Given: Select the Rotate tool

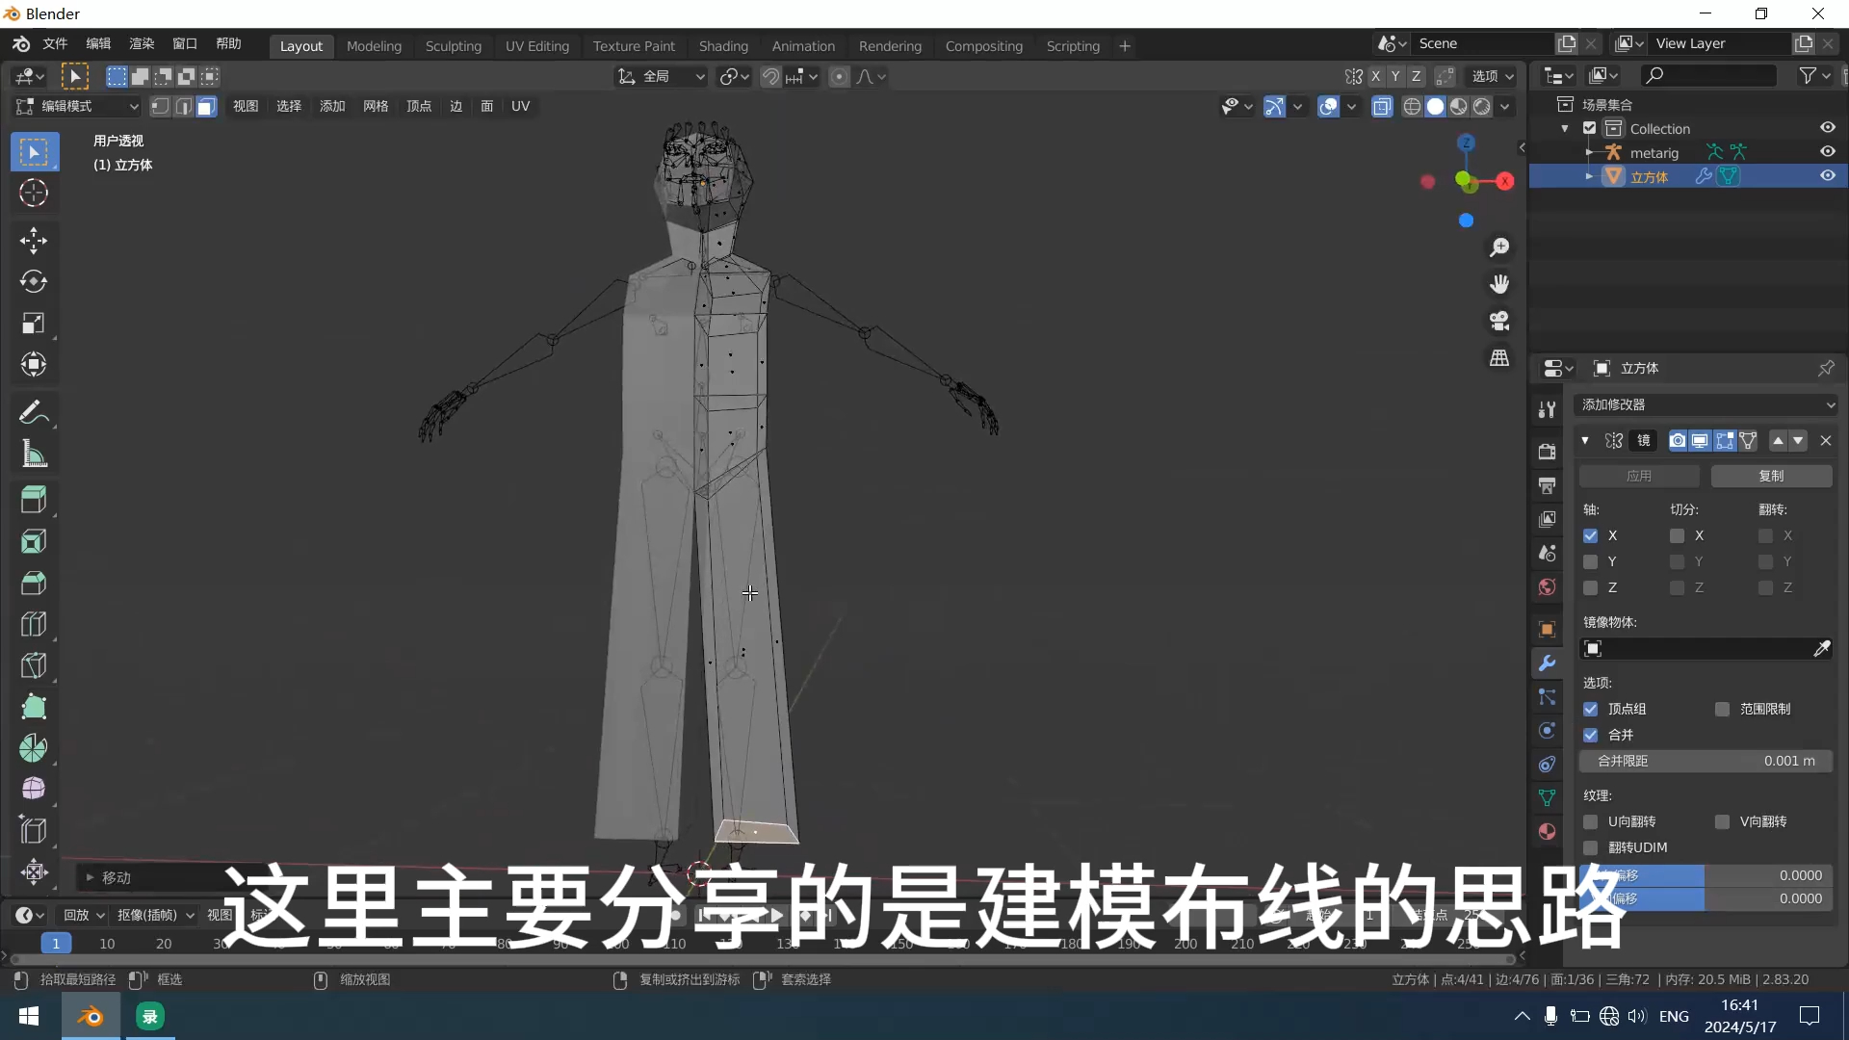Looking at the screenshot, I should pos(34,282).
